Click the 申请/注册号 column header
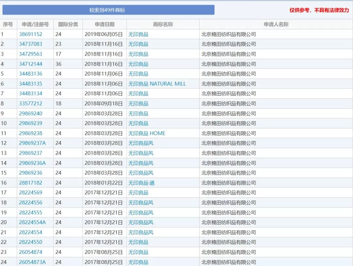 pos(35,24)
